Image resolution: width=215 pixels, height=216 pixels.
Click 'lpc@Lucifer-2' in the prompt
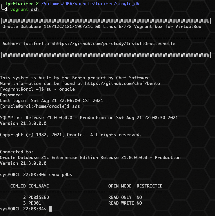22,4
